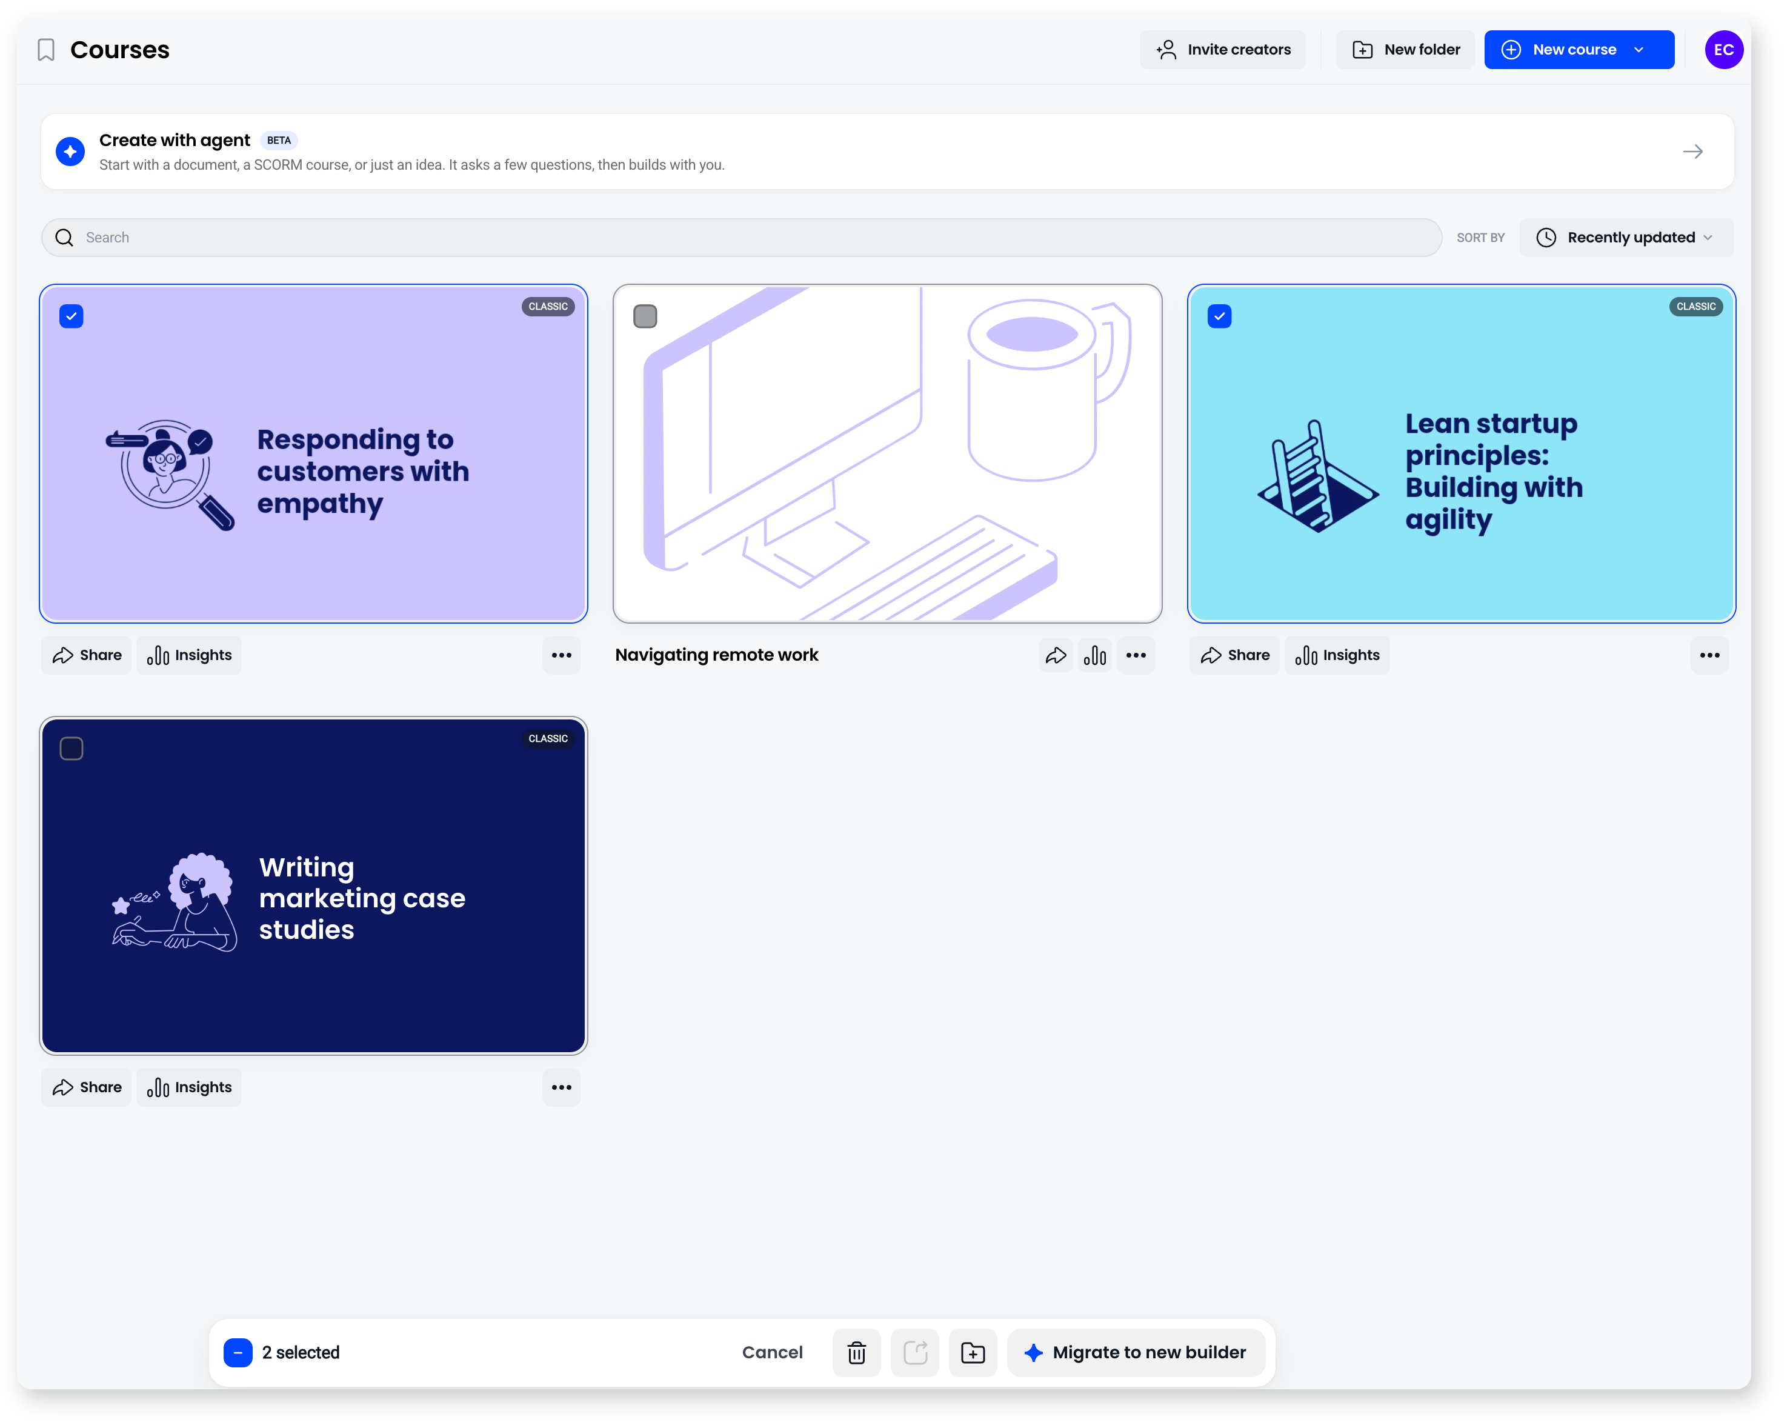
Task: Open Insights for Writing marketing case studies
Action: pyautogui.click(x=189, y=1087)
